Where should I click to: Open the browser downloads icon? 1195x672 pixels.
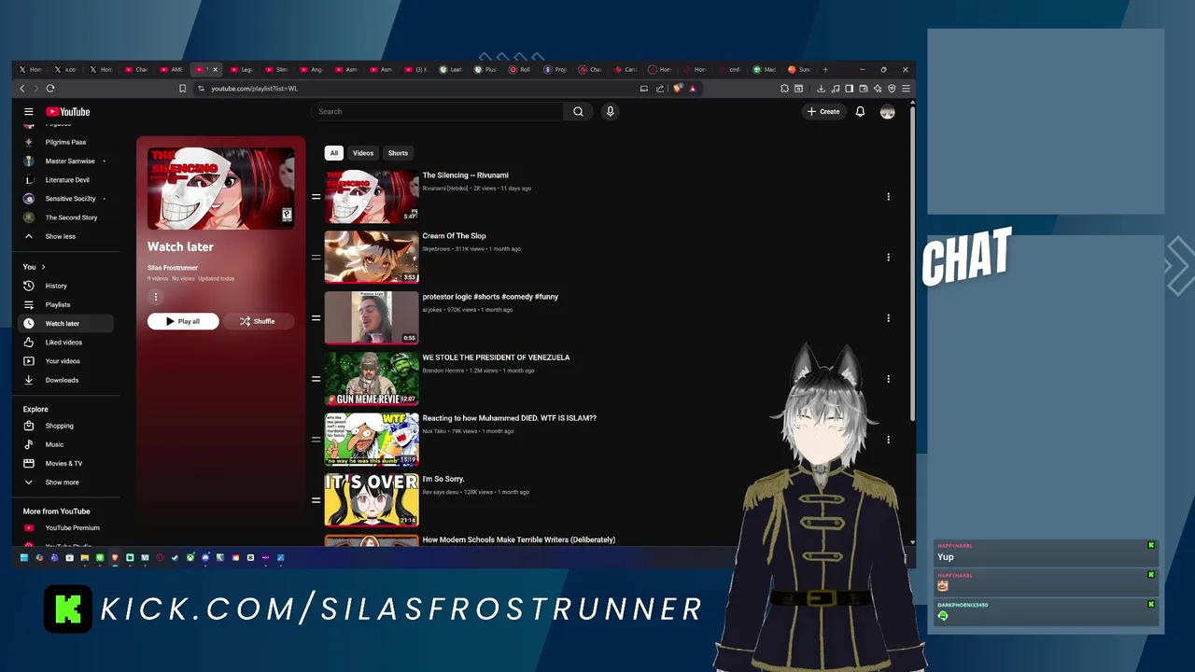[x=821, y=89]
